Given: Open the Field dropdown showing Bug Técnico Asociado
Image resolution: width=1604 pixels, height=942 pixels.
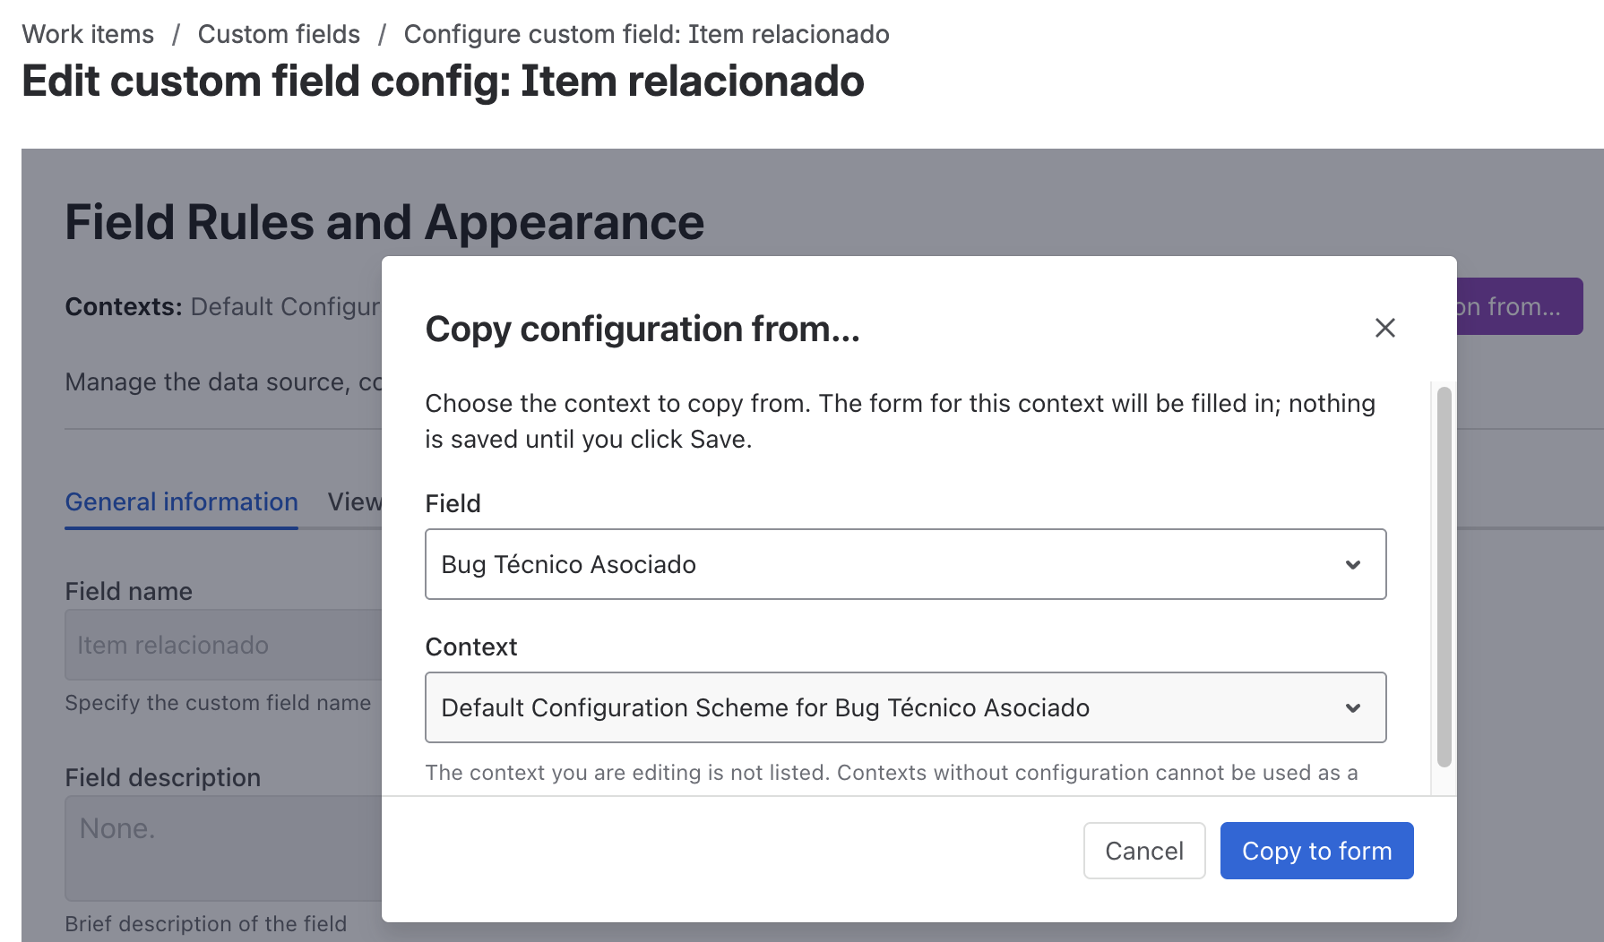Looking at the screenshot, I should 905,564.
